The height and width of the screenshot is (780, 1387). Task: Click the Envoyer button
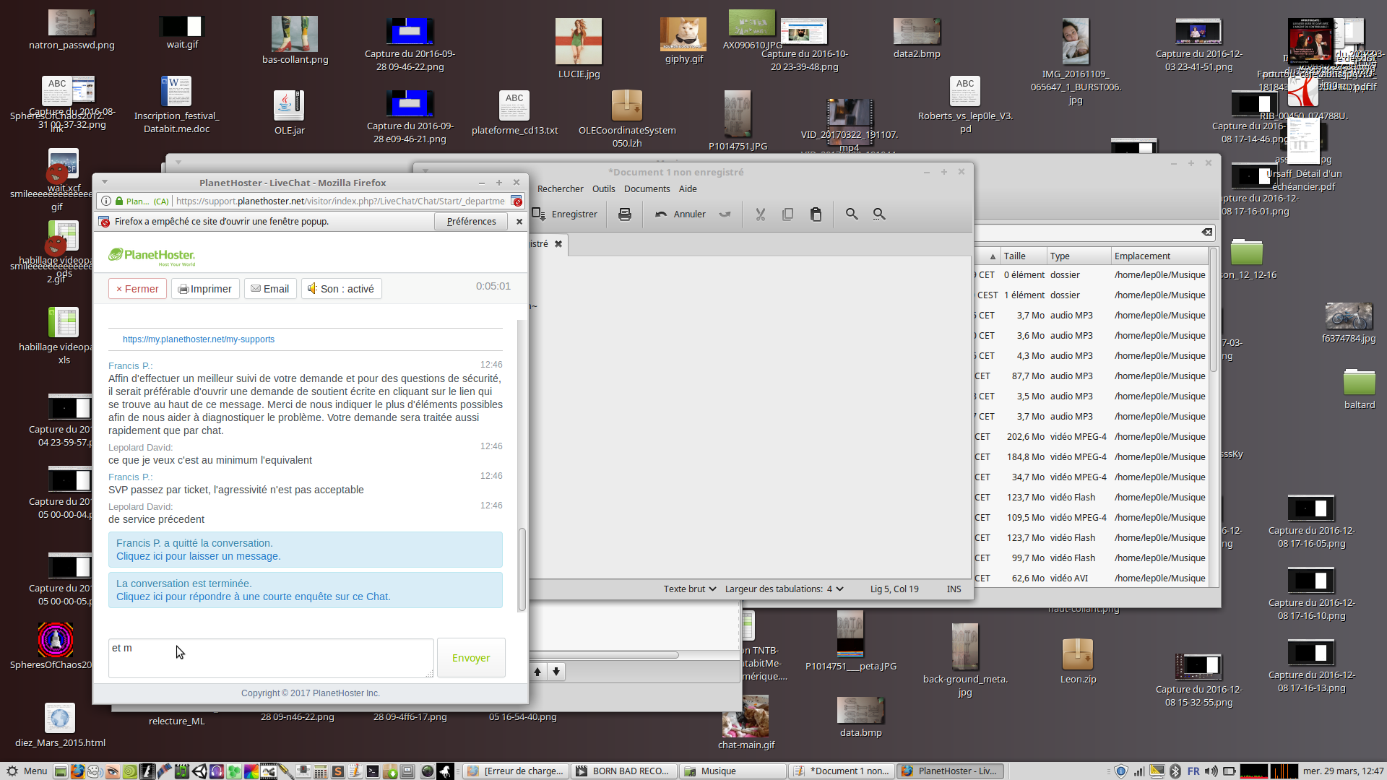pyautogui.click(x=471, y=658)
